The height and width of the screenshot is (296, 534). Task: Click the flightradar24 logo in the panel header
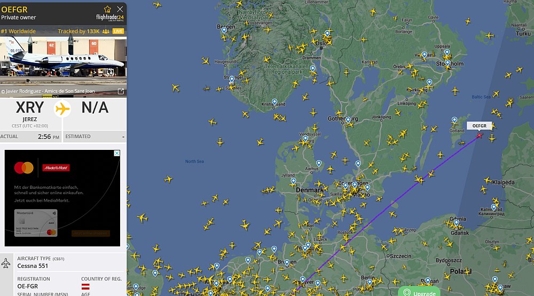[109, 18]
